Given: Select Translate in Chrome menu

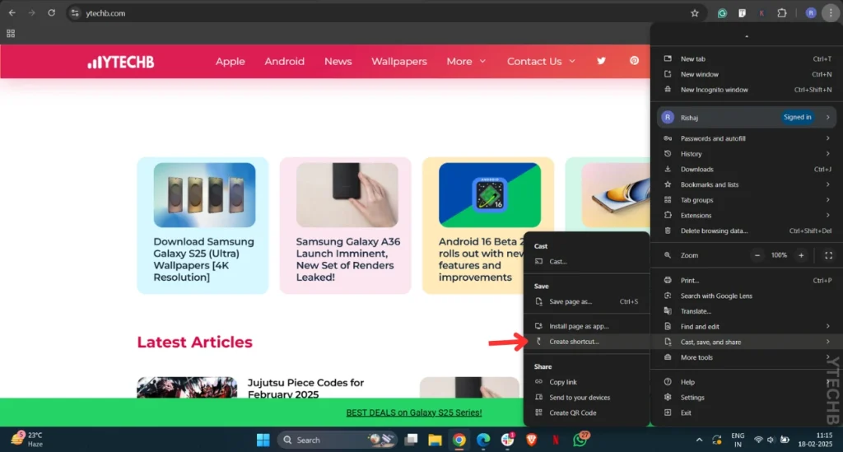Looking at the screenshot, I should (746, 311).
